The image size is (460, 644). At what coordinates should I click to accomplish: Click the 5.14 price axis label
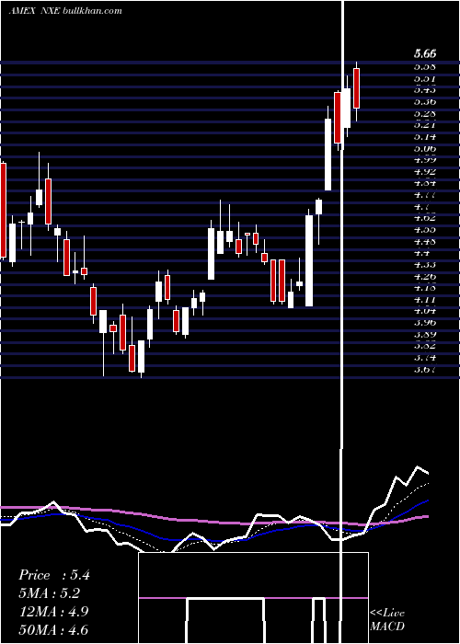[425, 137]
